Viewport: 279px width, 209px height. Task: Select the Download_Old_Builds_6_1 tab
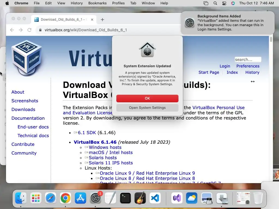pyautogui.click(x=64, y=20)
